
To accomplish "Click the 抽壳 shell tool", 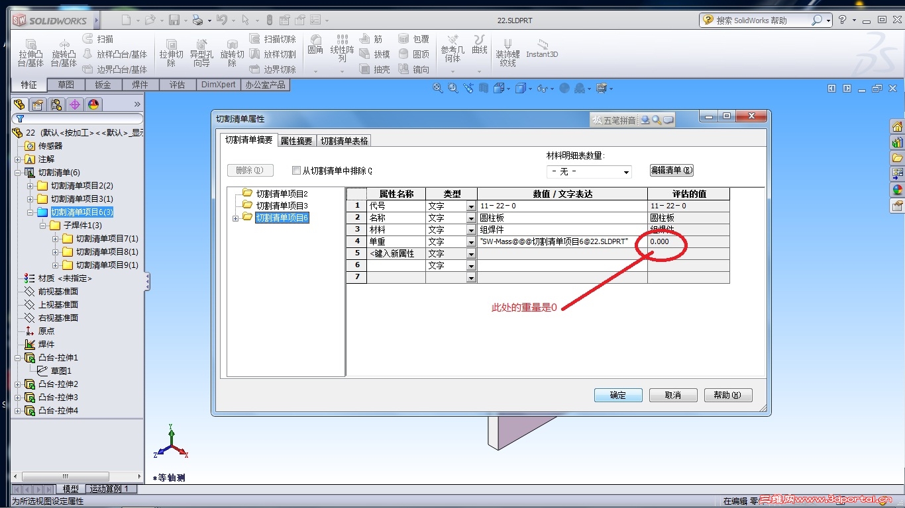I will 374,69.
